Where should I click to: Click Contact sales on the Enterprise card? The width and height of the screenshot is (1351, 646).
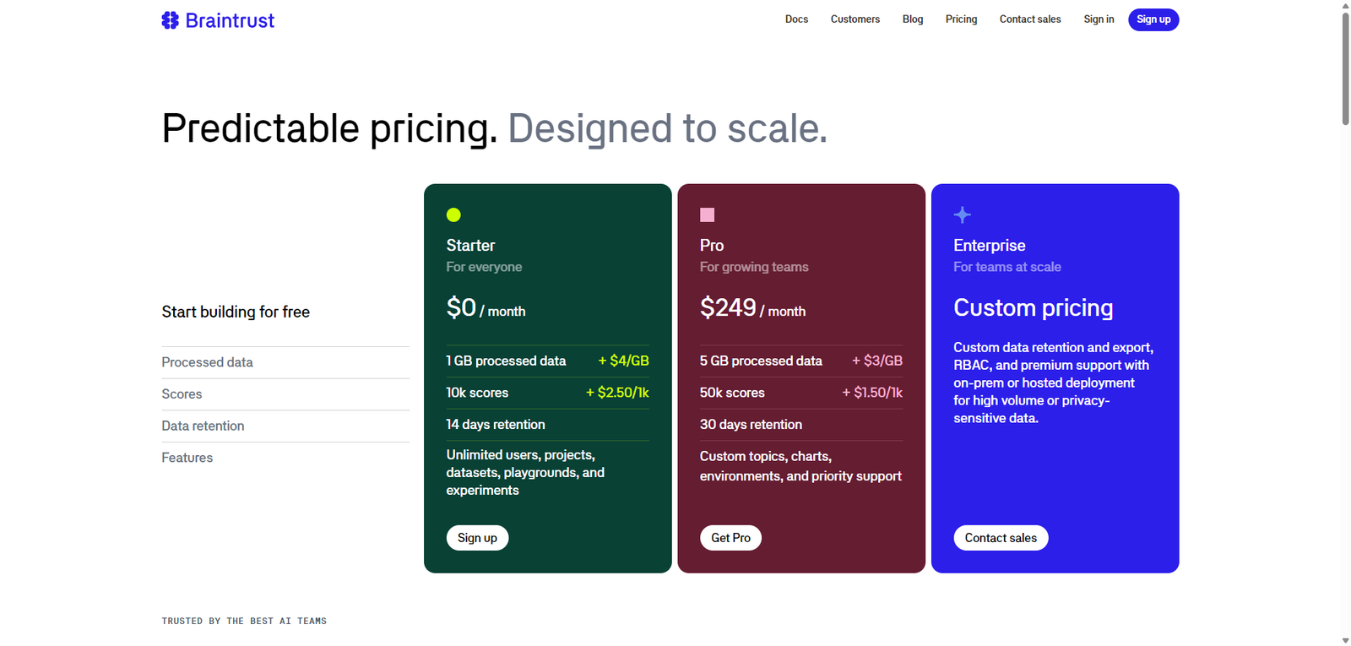click(x=1001, y=538)
